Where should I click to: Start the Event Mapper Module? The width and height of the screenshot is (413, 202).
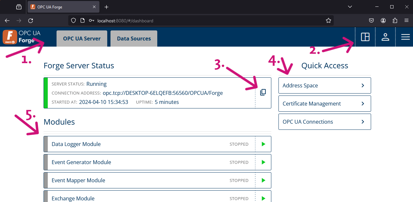point(264,180)
